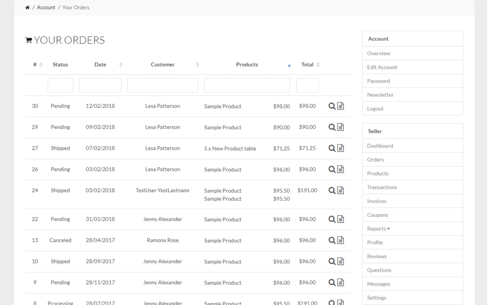Open invoice icon for order 26

(340, 169)
